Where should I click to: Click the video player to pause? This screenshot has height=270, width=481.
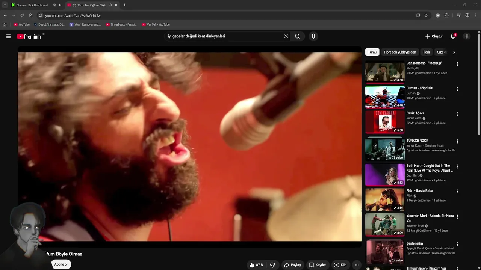tap(189, 147)
